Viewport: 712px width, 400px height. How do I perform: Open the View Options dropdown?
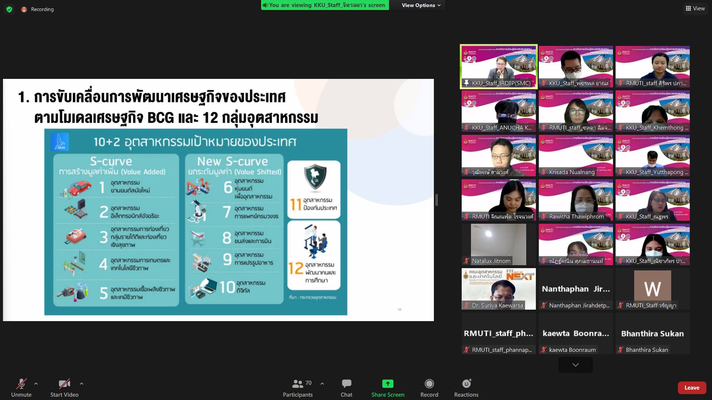(421, 5)
